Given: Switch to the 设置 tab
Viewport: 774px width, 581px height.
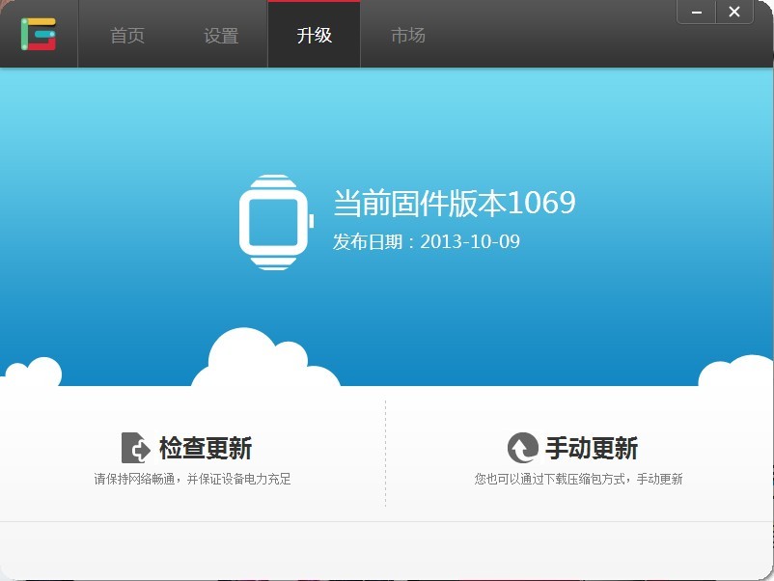Looking at the screenshot, I should pyautogui.click(x=221, y=36).
